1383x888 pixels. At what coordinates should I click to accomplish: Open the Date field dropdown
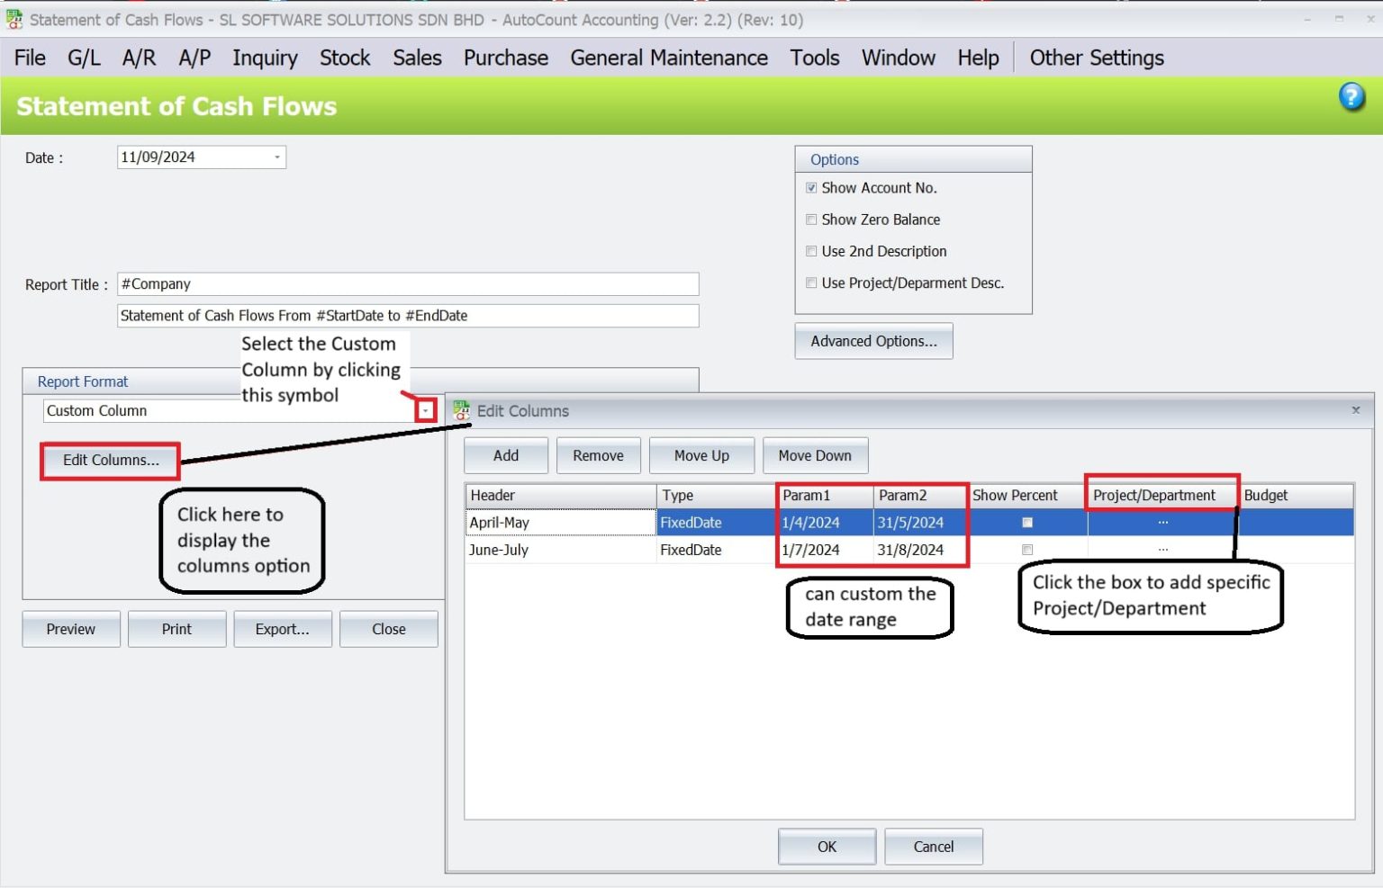[276, 157]
